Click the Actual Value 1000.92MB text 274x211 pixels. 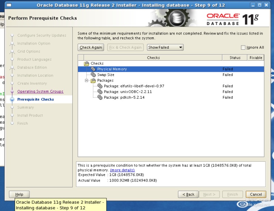133,181
